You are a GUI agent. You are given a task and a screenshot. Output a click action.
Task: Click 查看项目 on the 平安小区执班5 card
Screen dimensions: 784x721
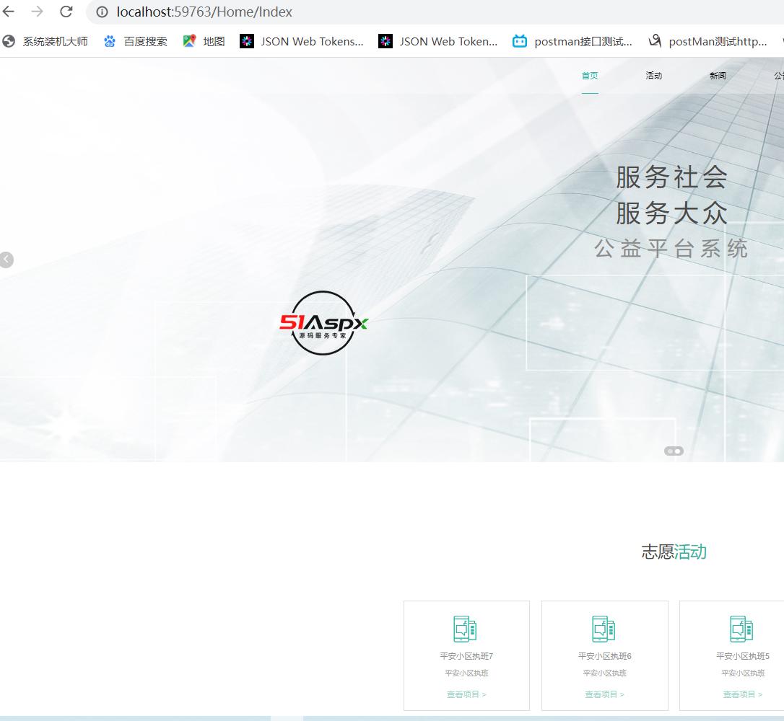743,694
